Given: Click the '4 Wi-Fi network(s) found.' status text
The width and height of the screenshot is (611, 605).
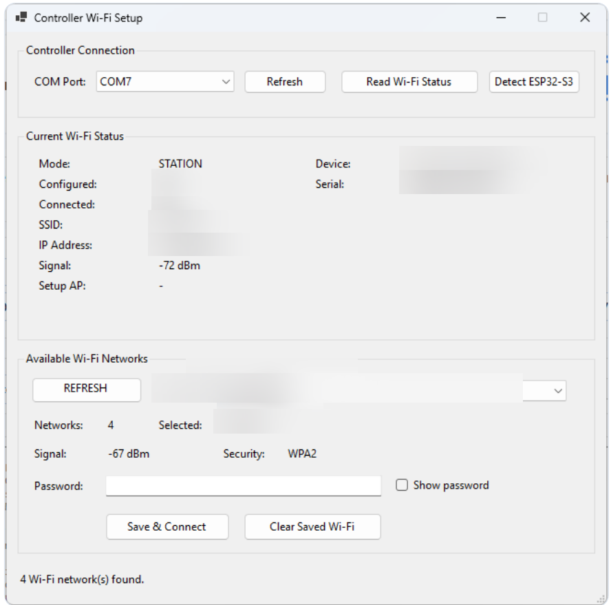Looking at the screenshot, I should click(82, 580).
